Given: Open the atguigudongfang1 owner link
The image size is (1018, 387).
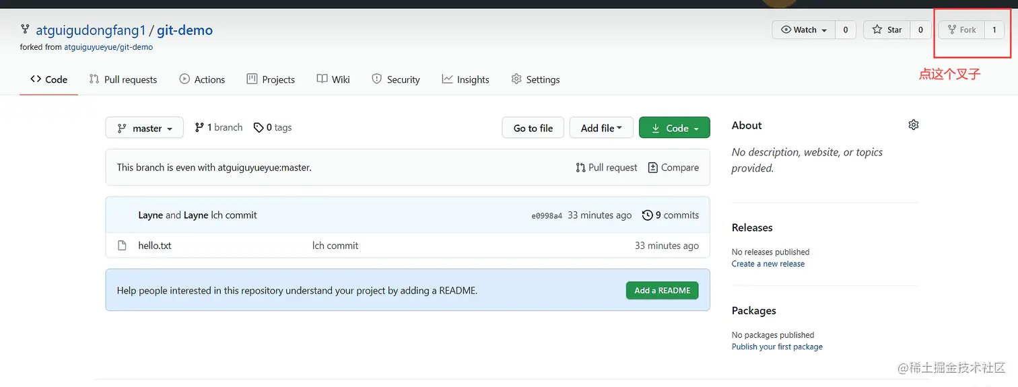Looking at the screenshot, I should tap(91, 30).
